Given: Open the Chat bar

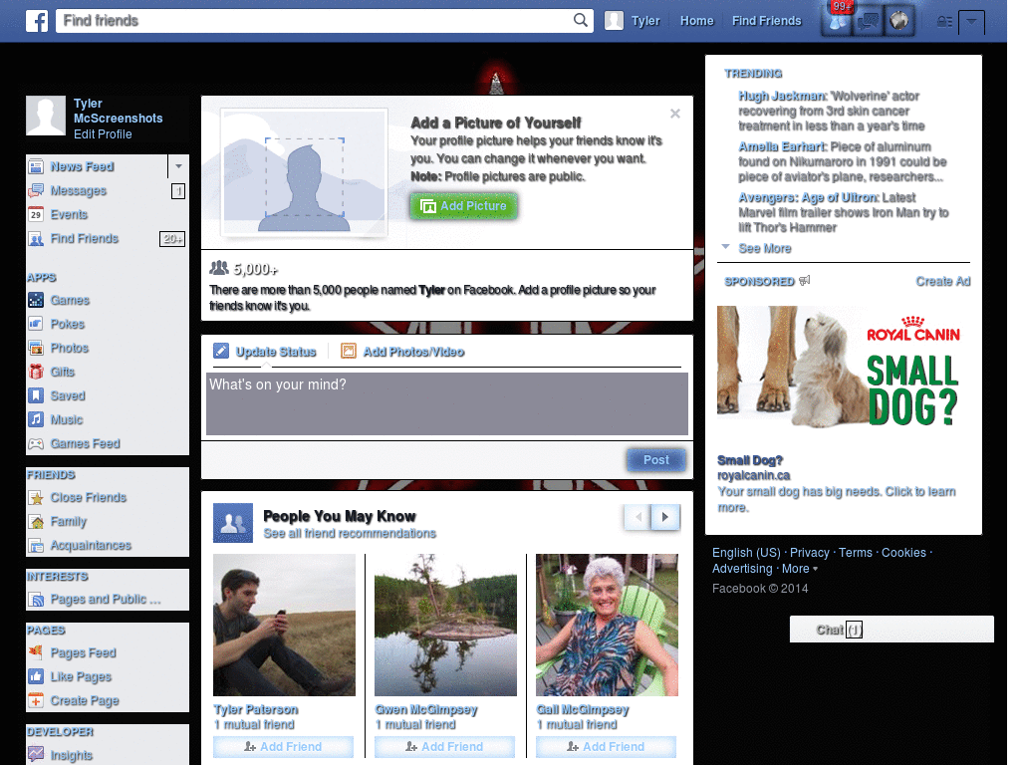Looking at the screenshot, I should coord(892,630).
